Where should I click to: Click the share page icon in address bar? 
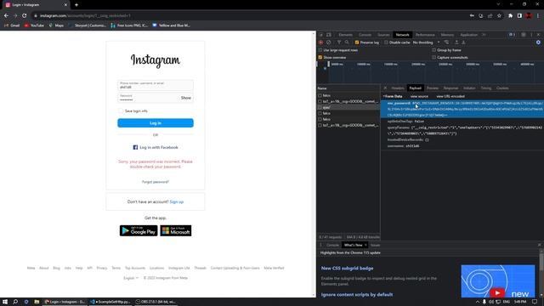pos(490,15)
